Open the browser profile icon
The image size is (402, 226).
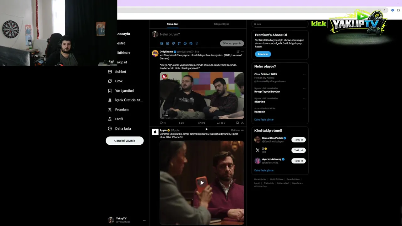coord(393,10)
